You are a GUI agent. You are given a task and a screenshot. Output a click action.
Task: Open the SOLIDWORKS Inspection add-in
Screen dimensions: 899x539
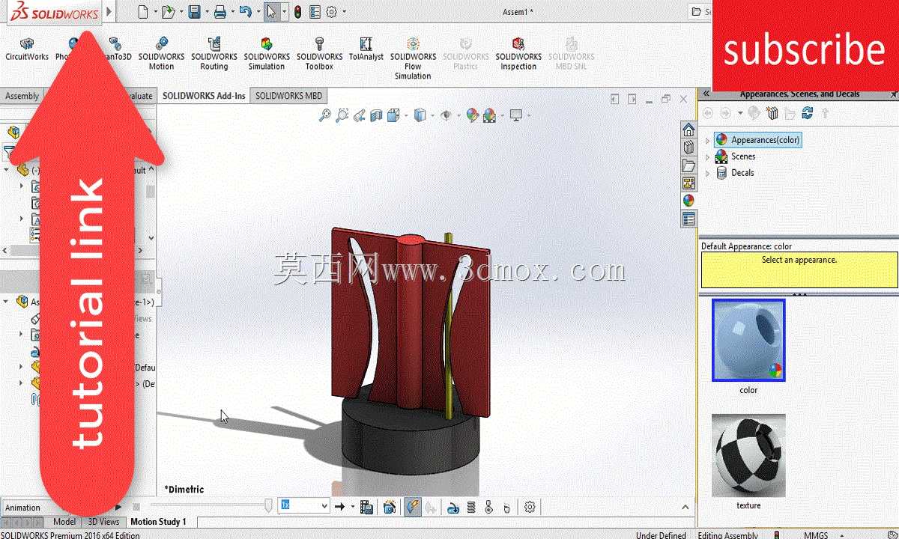pos(518,54)
